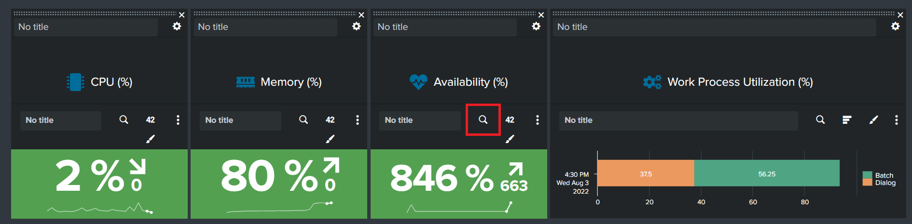Toggle Dialog series in chart legend

click(x=885, y=183)
